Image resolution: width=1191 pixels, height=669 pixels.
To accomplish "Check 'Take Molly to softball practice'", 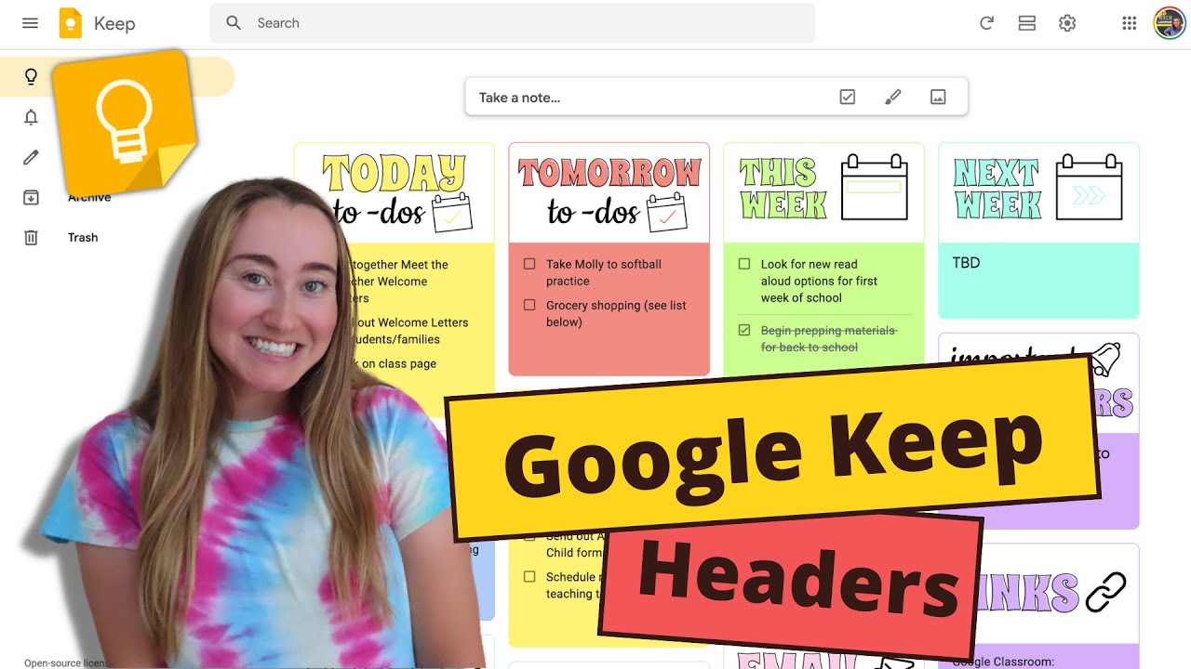I will [529, 264].
